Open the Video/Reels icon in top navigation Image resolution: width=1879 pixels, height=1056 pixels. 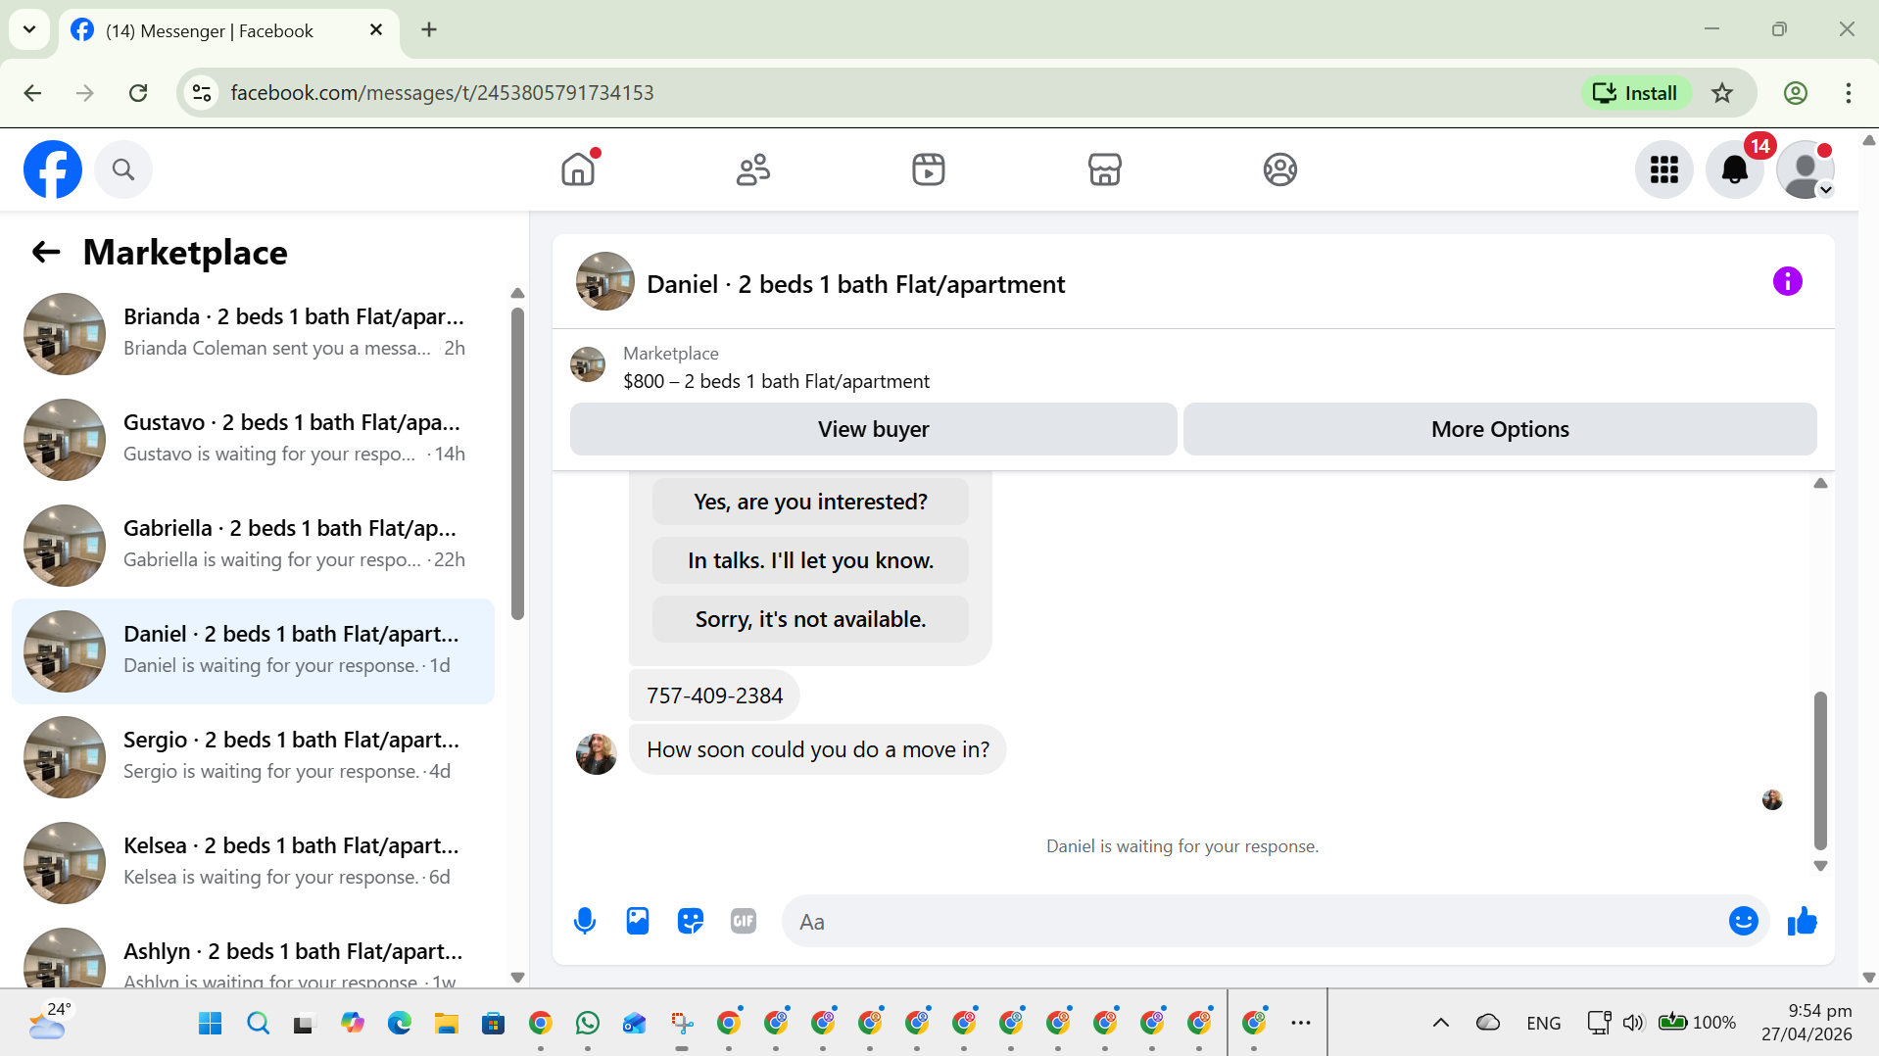click(929, 169)
